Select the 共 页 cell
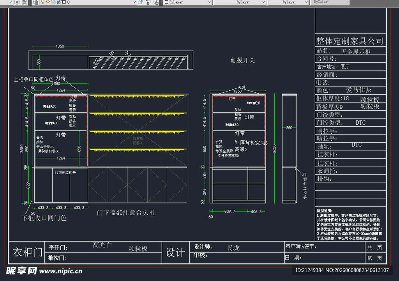 (x=374, y=247)
